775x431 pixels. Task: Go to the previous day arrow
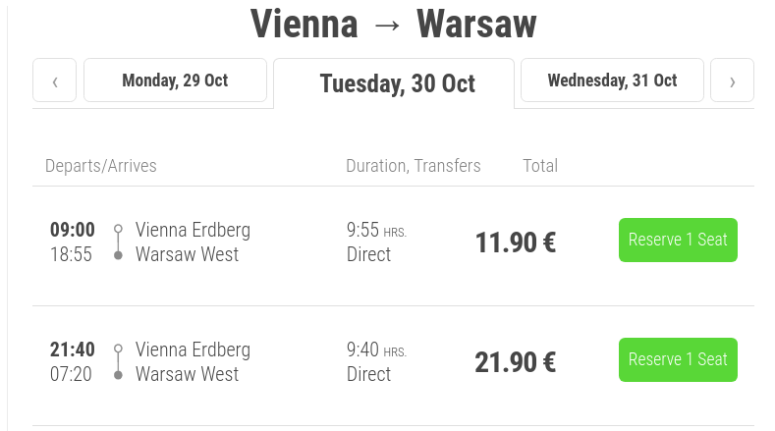click(55, 81)
